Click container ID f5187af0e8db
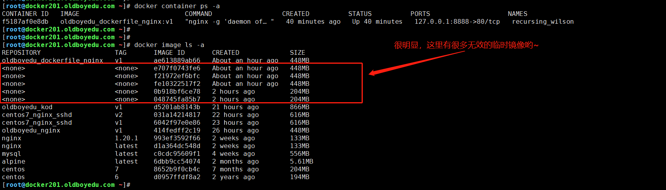The image size is (666, 190). (25, 22)
